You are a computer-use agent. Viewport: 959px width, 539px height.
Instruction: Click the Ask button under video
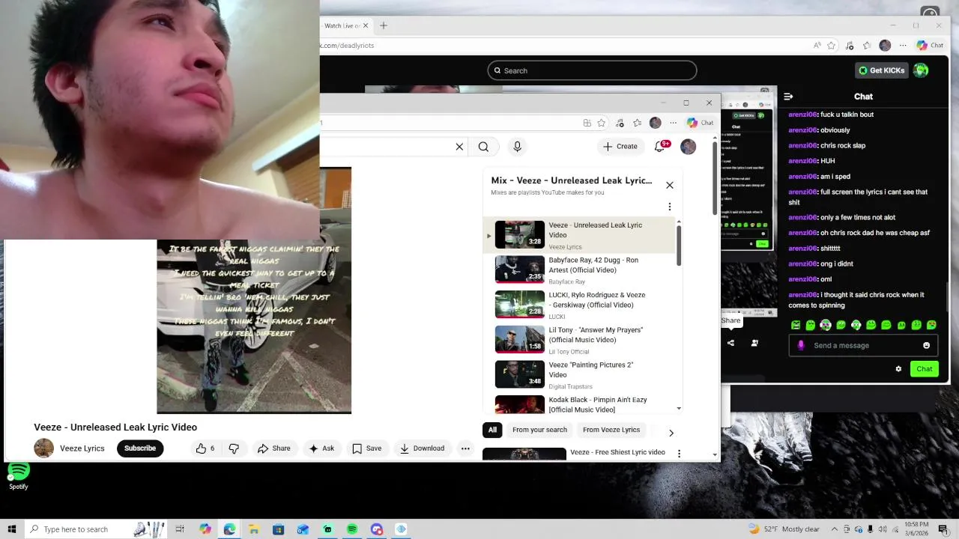click(x=321, y=448)
